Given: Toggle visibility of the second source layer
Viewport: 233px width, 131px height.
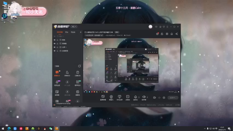Looking at the screenshot, I should (x=54, y=40).
